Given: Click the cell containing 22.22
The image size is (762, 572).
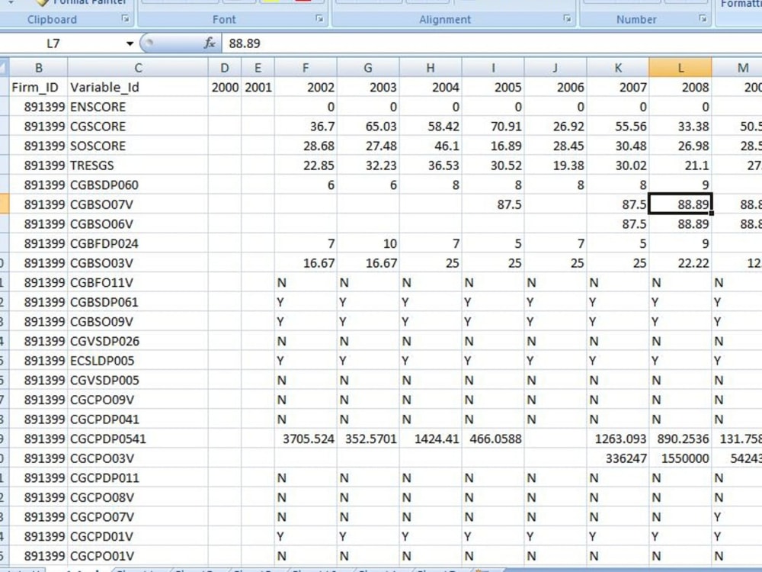Looking at the screenshot, I should pos(680,262).
